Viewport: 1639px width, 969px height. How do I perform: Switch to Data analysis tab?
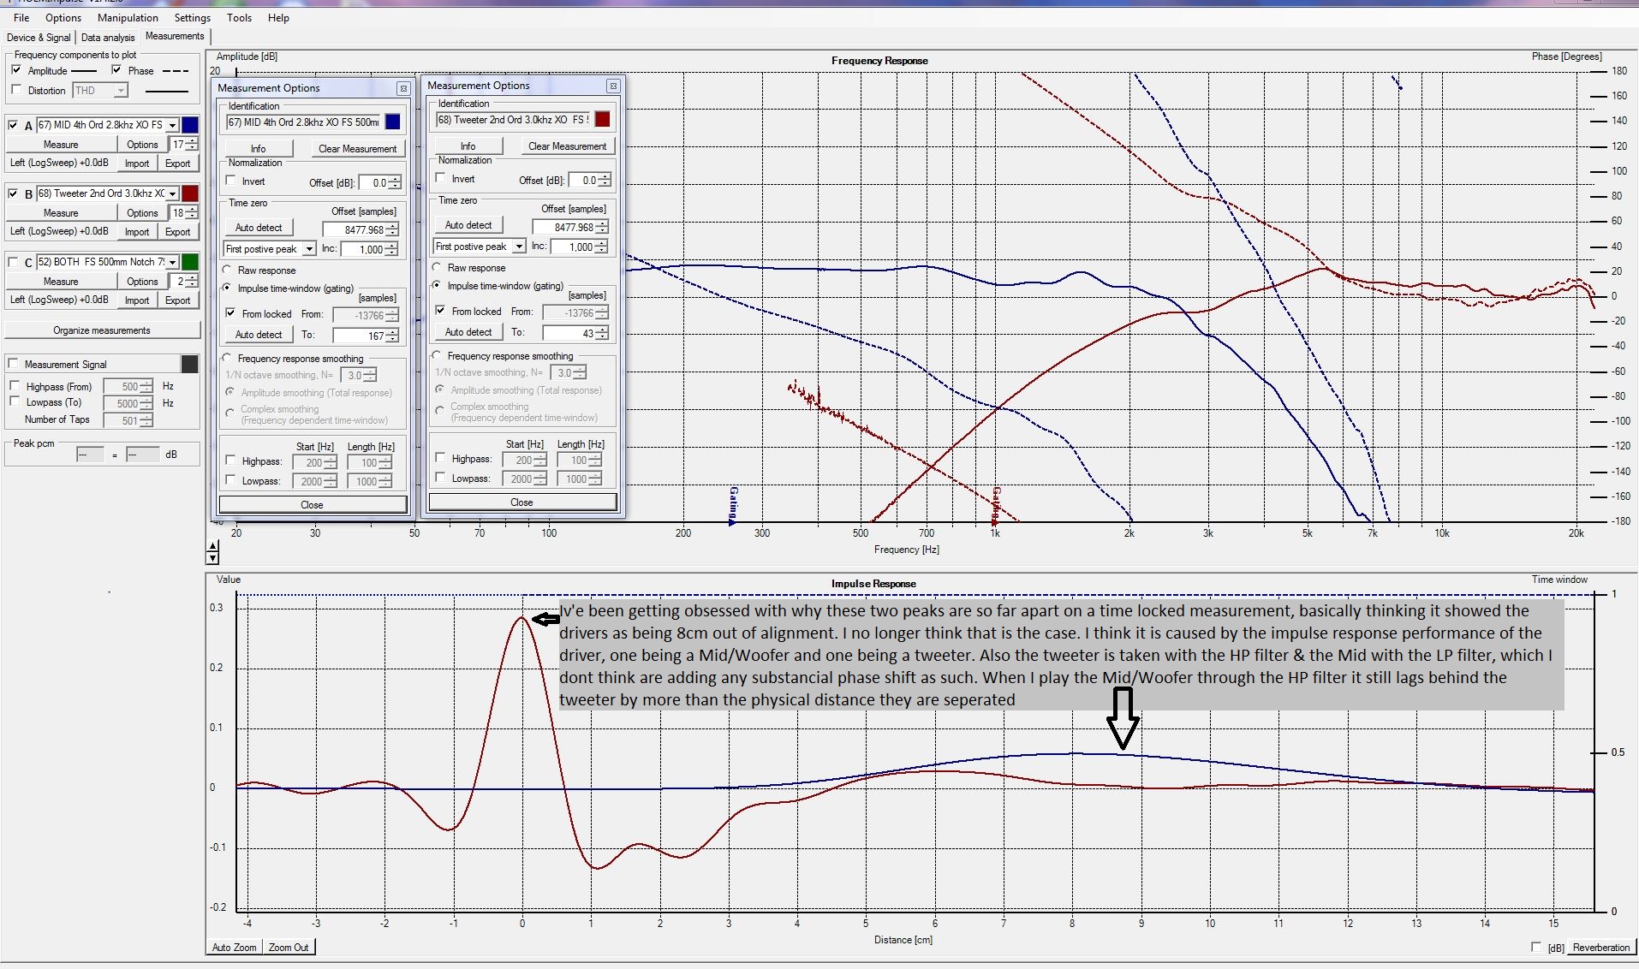pyautogui.click(x=108, y=38)
